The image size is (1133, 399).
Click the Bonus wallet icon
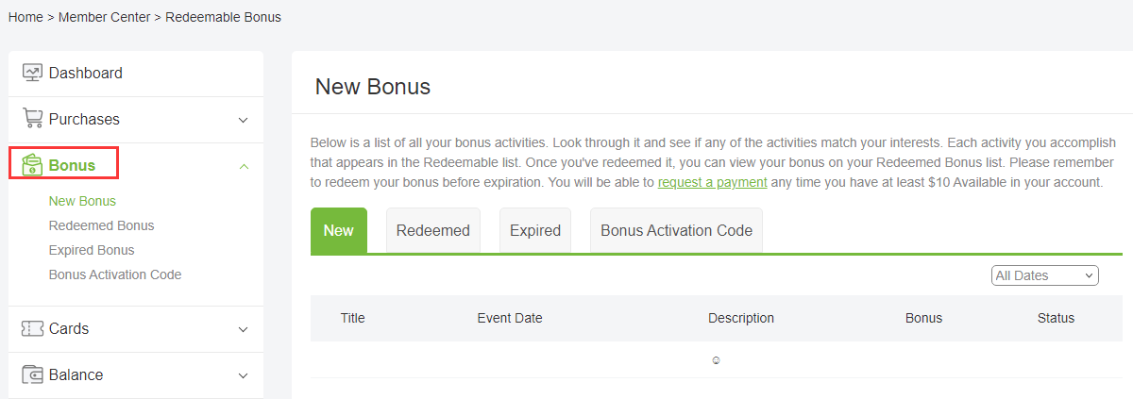33,165
